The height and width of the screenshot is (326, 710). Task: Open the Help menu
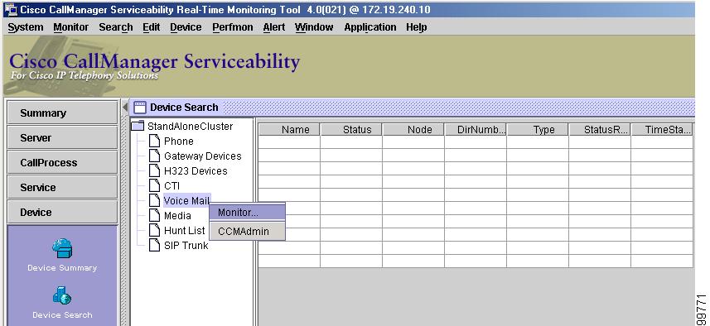tap(416, 27)
